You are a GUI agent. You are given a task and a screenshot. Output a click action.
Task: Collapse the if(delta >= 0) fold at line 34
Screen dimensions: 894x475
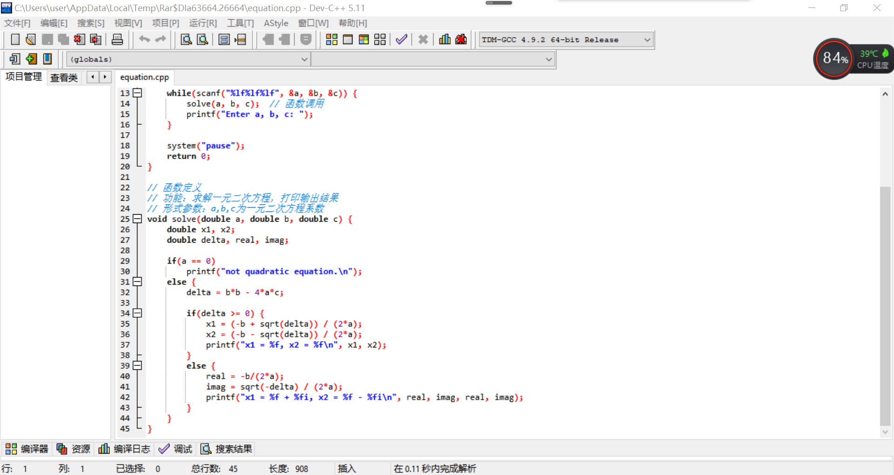pyautogui.click(x=137, y=313)
